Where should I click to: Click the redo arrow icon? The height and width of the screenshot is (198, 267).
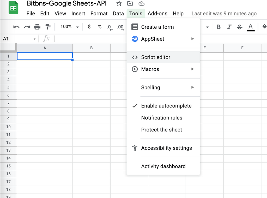(27, 27)
